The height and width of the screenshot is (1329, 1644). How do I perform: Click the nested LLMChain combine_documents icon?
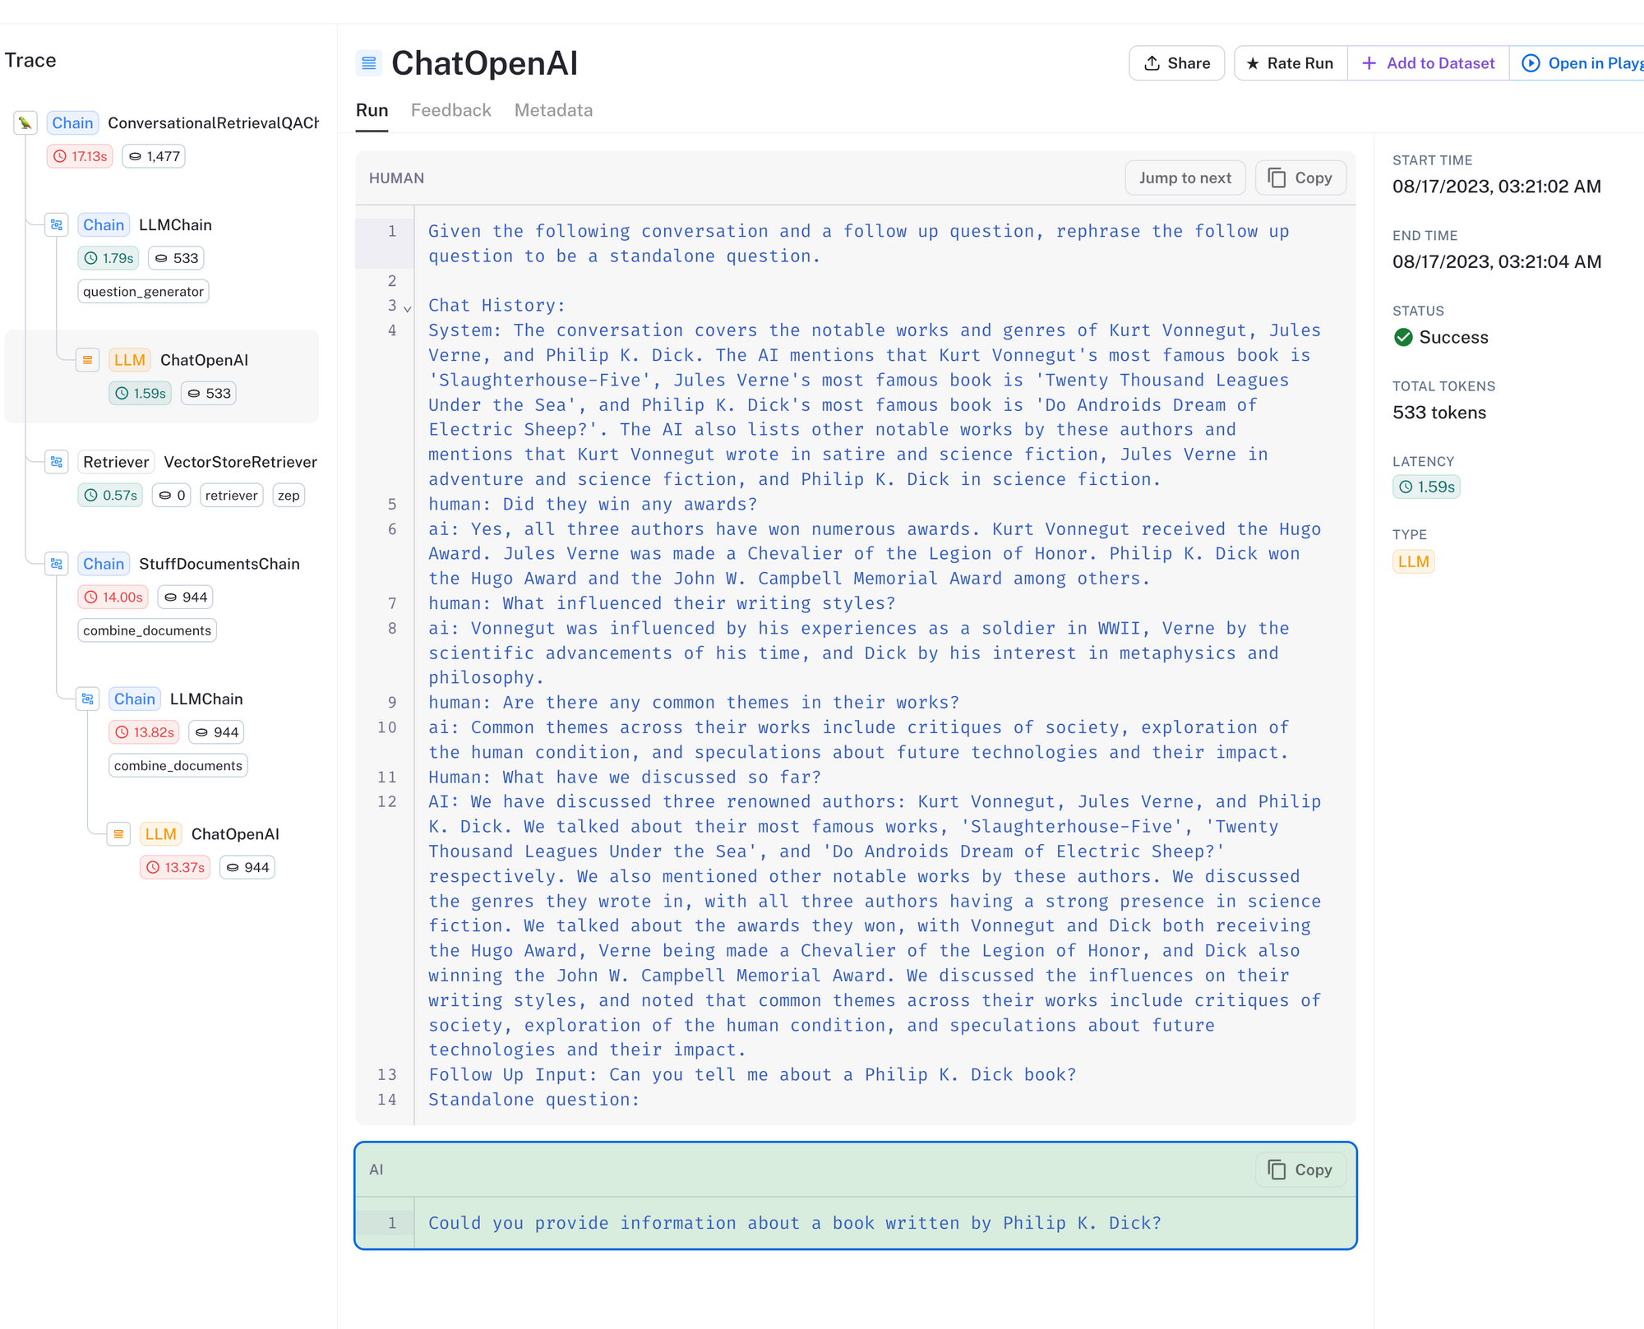(88, 699)
